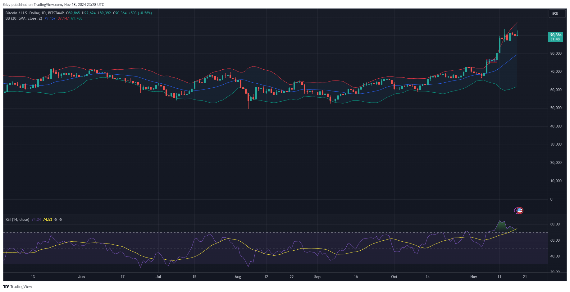The height and width of the screenshot is (292, 570).
Task: Click the green BB lower value 61,768
Action: point(77,18)
